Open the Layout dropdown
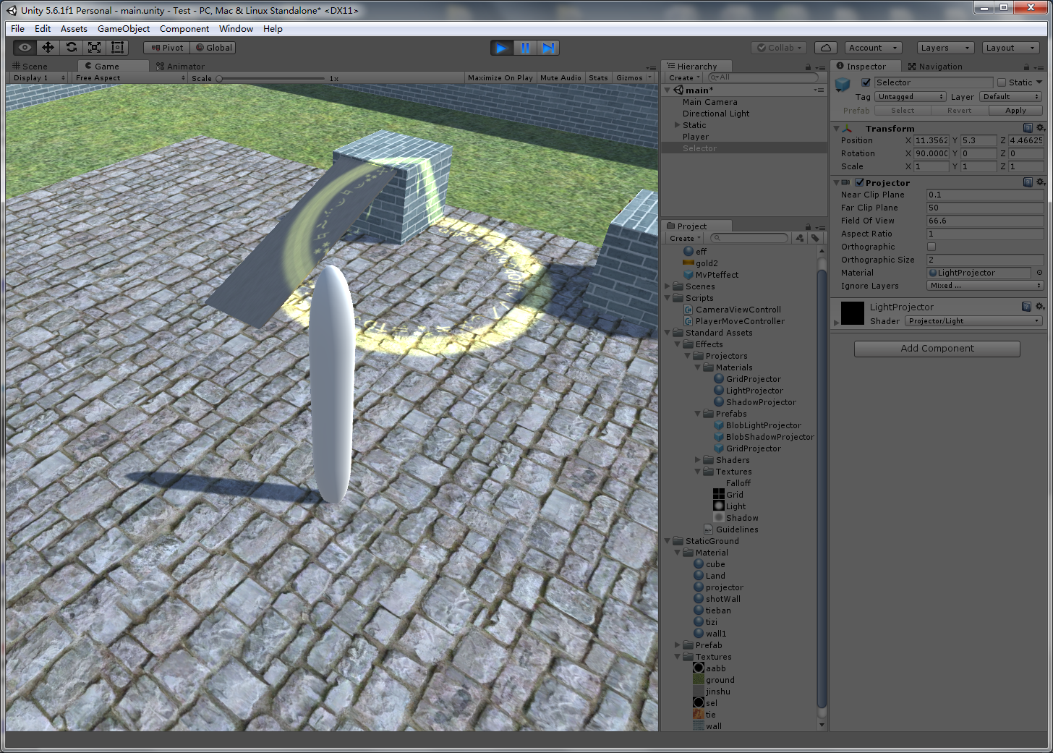 pos(1010,48)
